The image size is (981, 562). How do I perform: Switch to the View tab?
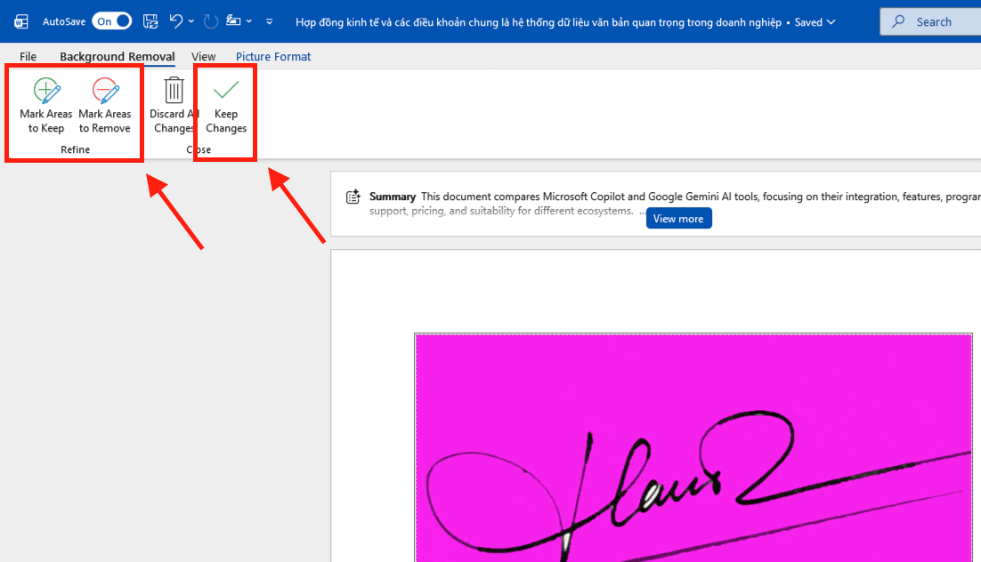pyautogui.click(x=203, y=56)
